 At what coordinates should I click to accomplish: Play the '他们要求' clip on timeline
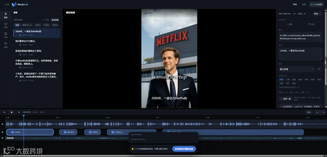point(62,132)
